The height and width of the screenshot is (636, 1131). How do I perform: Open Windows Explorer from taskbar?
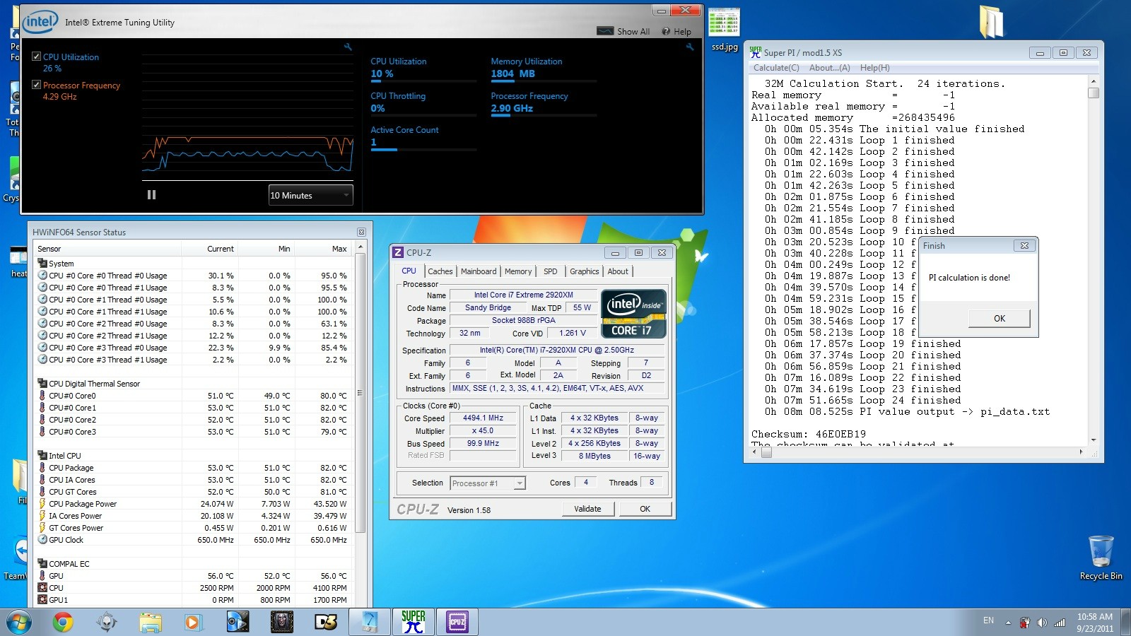tap(151, 622)
